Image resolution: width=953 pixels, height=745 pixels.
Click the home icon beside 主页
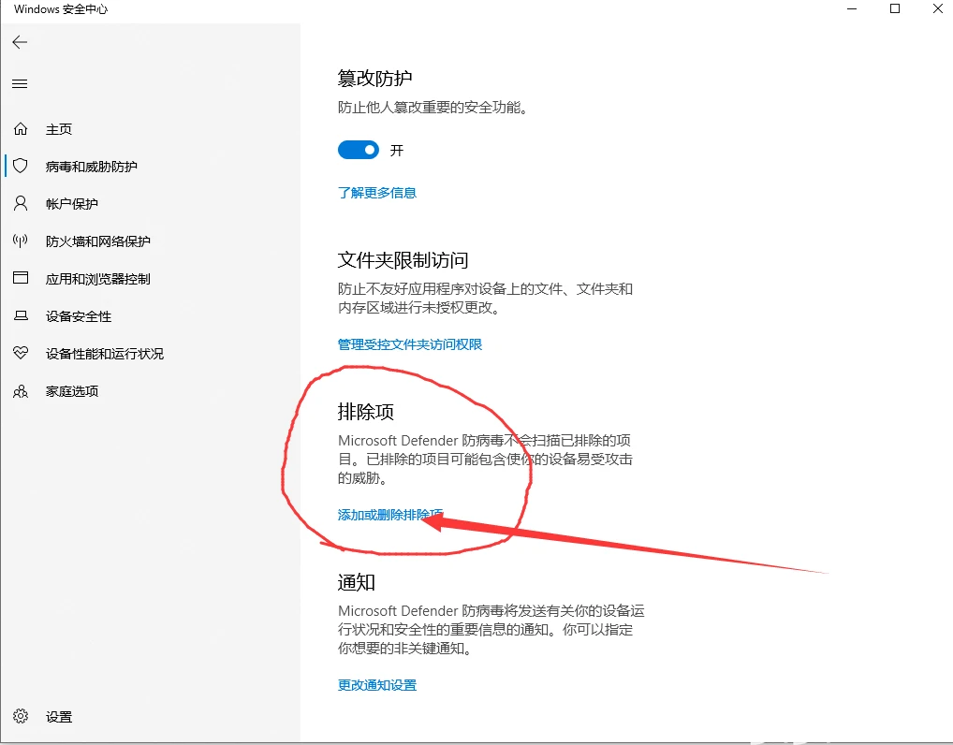(21, 129)
